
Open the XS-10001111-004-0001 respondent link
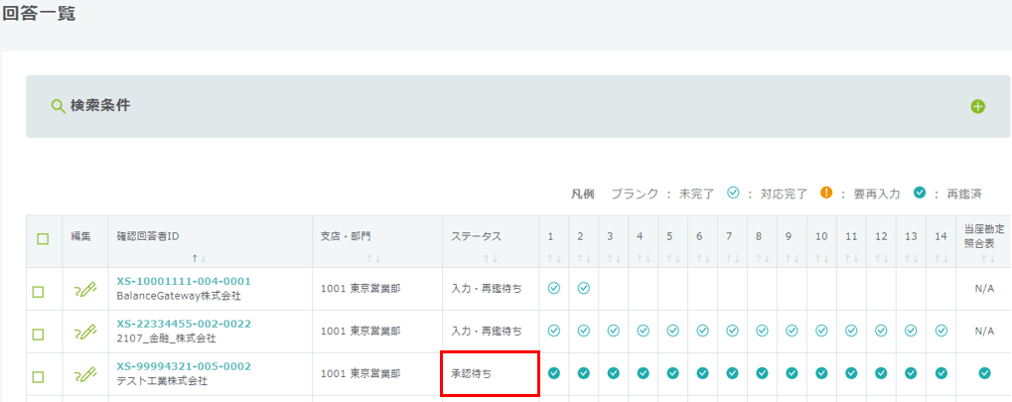[x=184, y=281]
